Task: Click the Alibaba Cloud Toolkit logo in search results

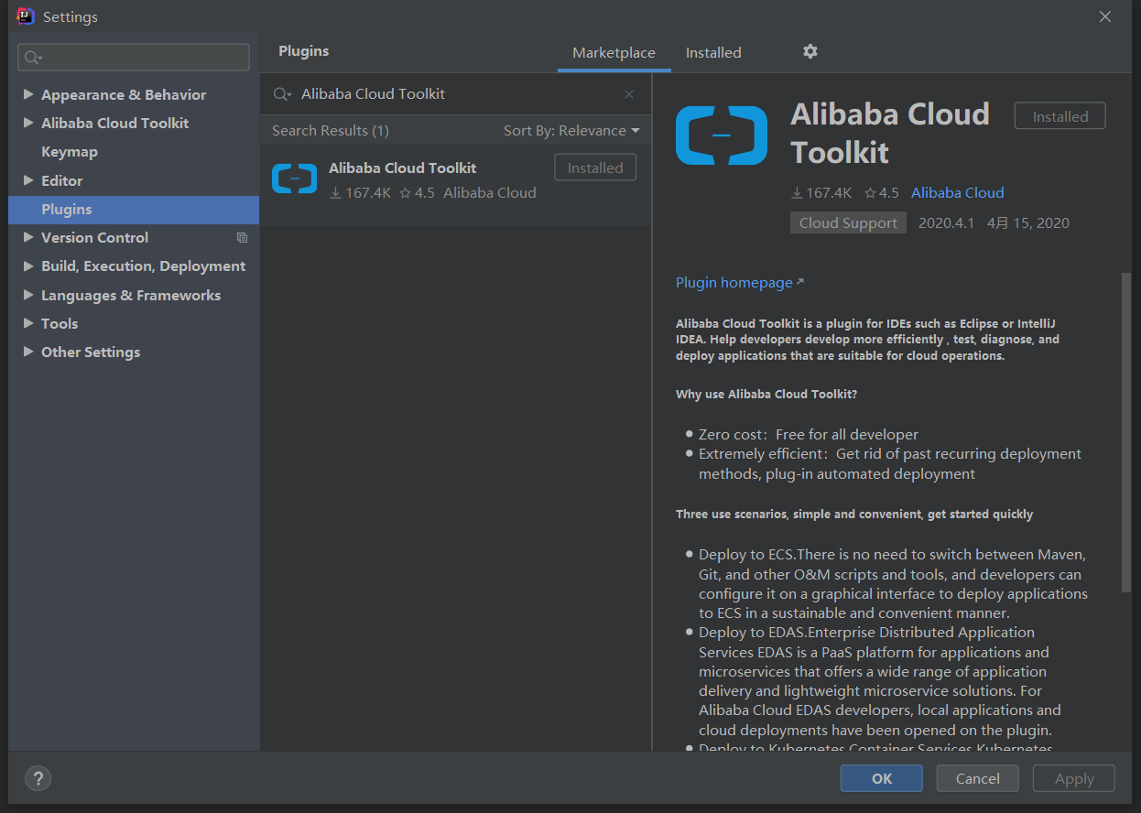Action: pos(295,178)
